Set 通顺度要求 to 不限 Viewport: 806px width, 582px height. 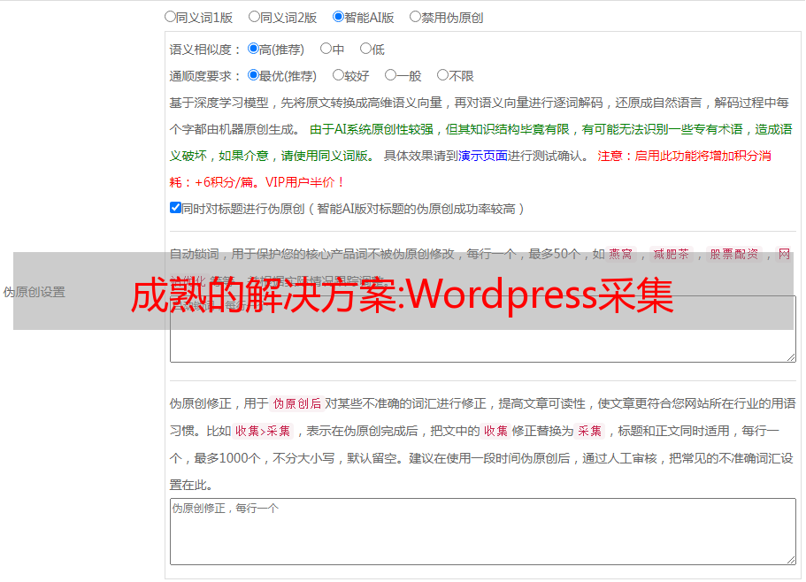(x=442, y=75)
